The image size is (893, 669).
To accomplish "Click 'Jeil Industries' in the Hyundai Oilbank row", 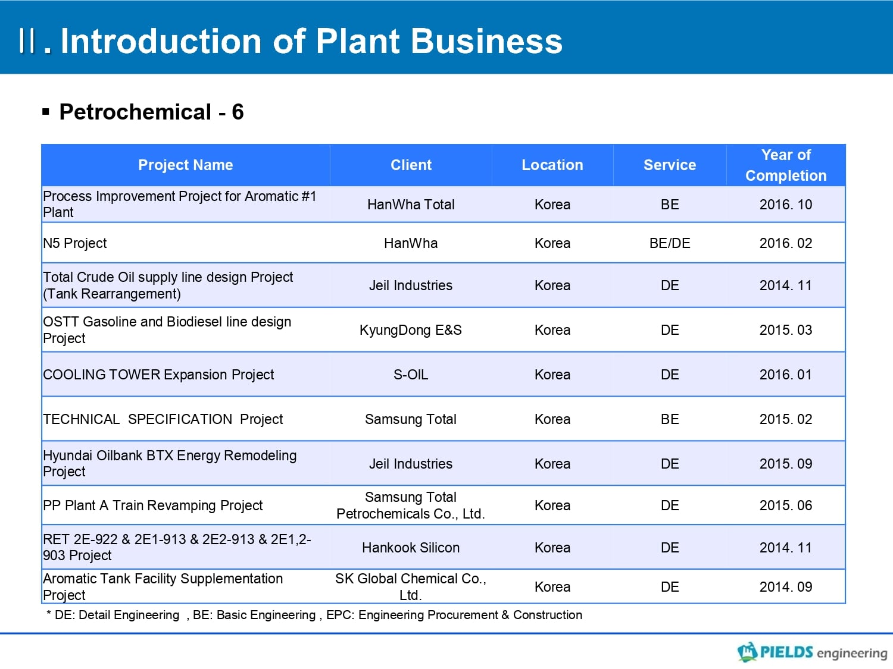I will click(411, 463).
